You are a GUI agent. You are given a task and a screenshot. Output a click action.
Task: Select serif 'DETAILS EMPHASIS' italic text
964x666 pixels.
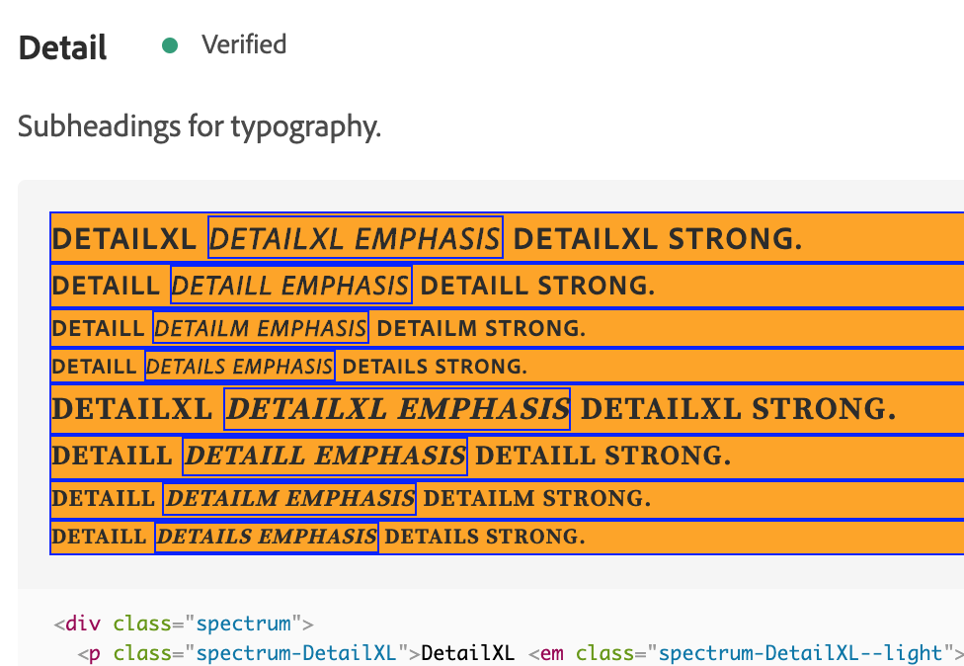(x=267, y=537)
